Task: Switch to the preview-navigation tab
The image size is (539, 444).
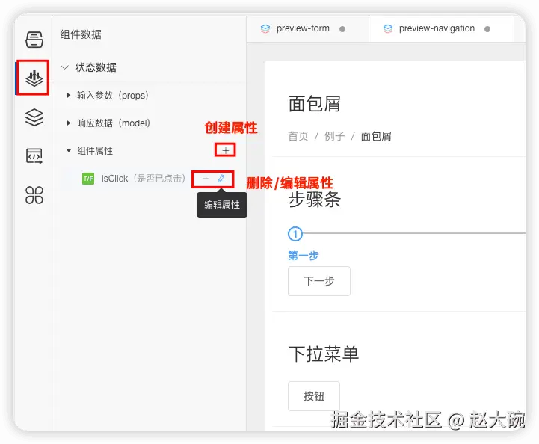Action: (x=441, y=29)
